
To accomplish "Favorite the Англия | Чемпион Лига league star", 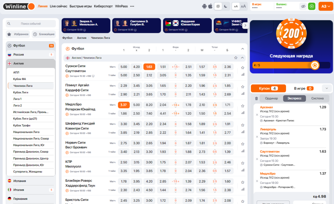I will point(236,58).
